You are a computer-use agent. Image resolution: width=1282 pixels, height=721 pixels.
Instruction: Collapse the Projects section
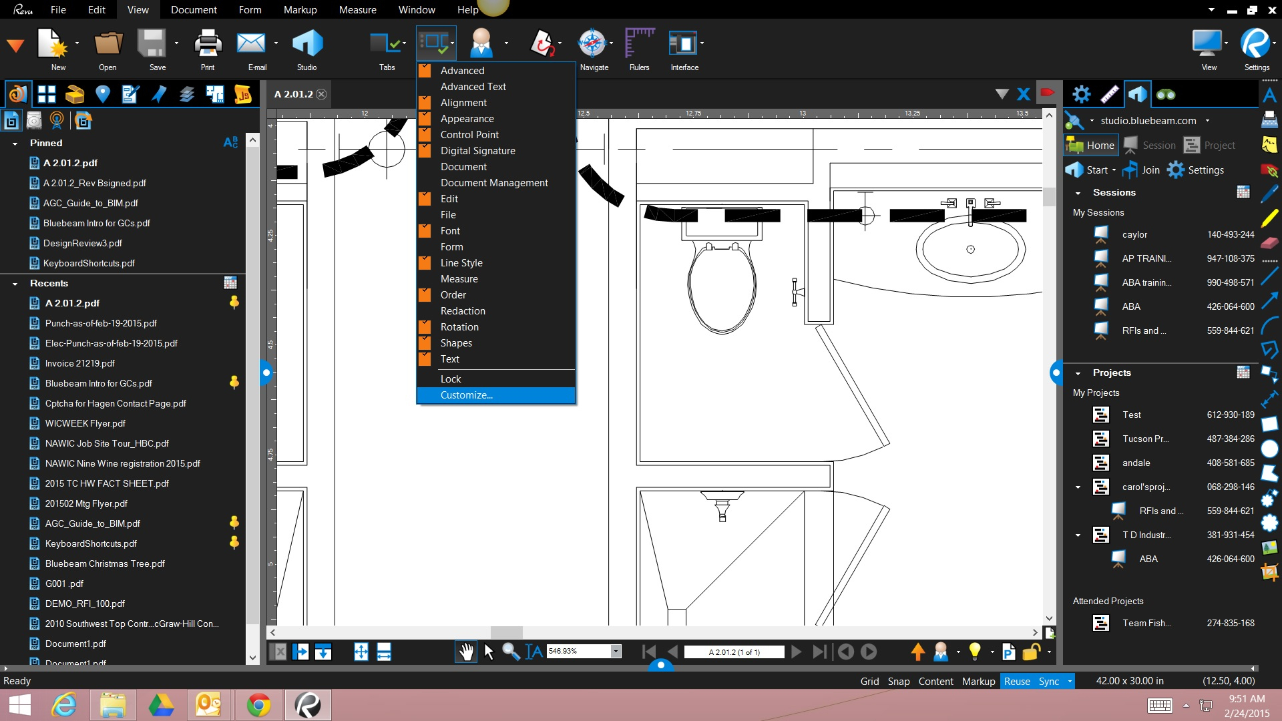(x=1078, y=373)
